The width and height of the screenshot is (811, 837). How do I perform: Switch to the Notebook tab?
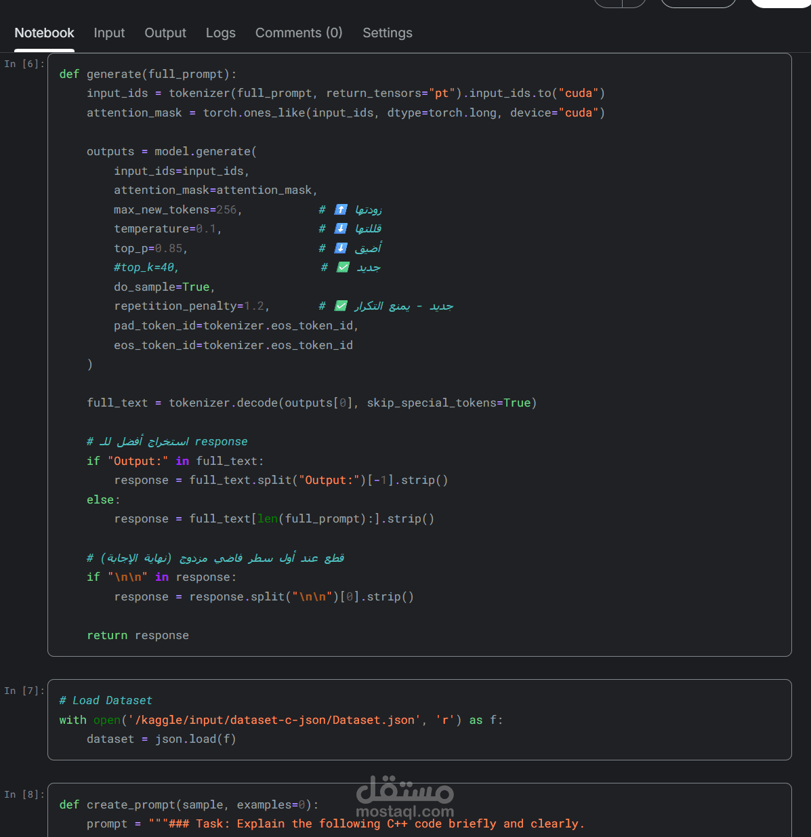(44, 33)
